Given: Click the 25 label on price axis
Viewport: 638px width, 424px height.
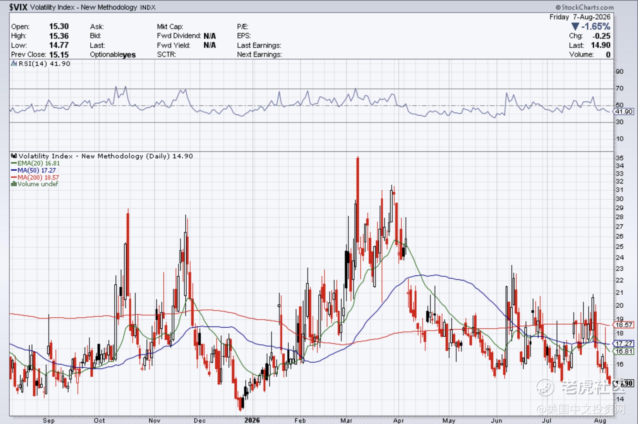Looking at the screenshot, I should 620,247.
